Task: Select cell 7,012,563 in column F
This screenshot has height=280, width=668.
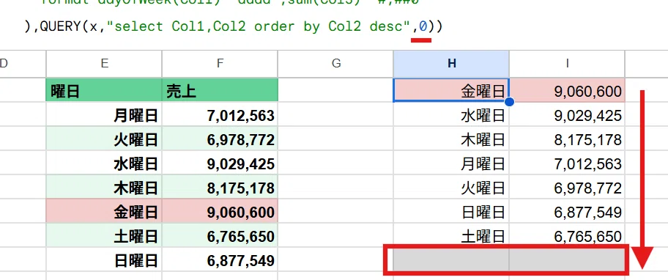Action: pos(220,115)
